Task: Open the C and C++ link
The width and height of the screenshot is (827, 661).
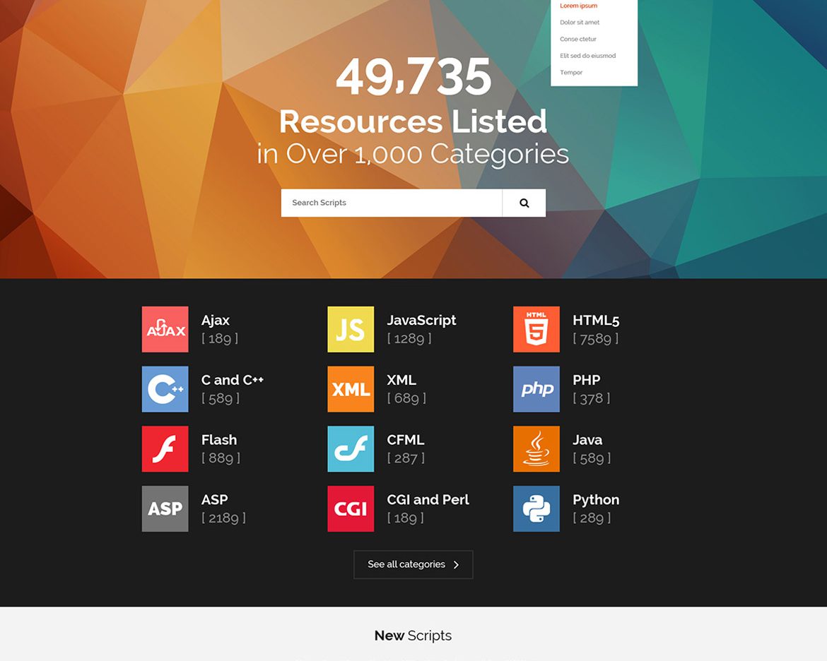Action: coord(232,380)
